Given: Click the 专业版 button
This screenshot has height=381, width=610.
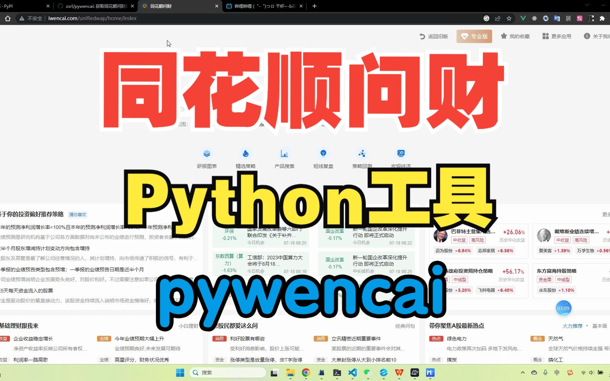Looking at the screenshot, I should [x=474, y=36].
